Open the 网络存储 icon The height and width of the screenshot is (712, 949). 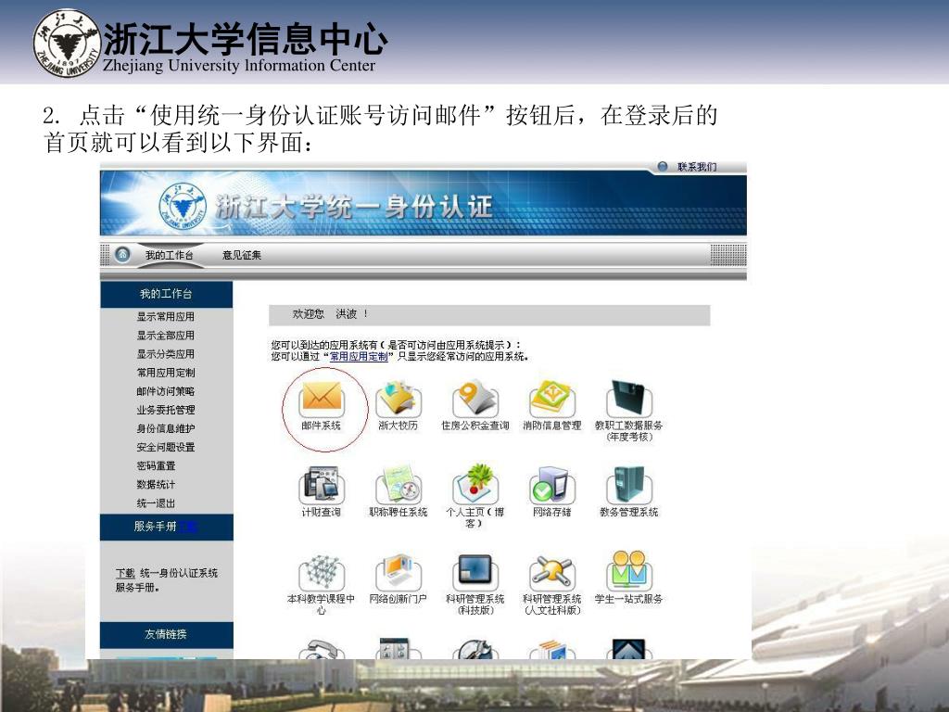coord(552,485)
